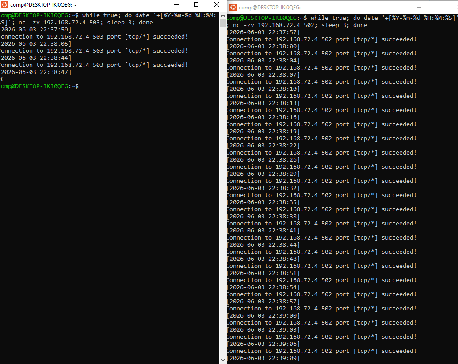Minimize the right terminal window
458x364 pixels.
pos(419,8)
